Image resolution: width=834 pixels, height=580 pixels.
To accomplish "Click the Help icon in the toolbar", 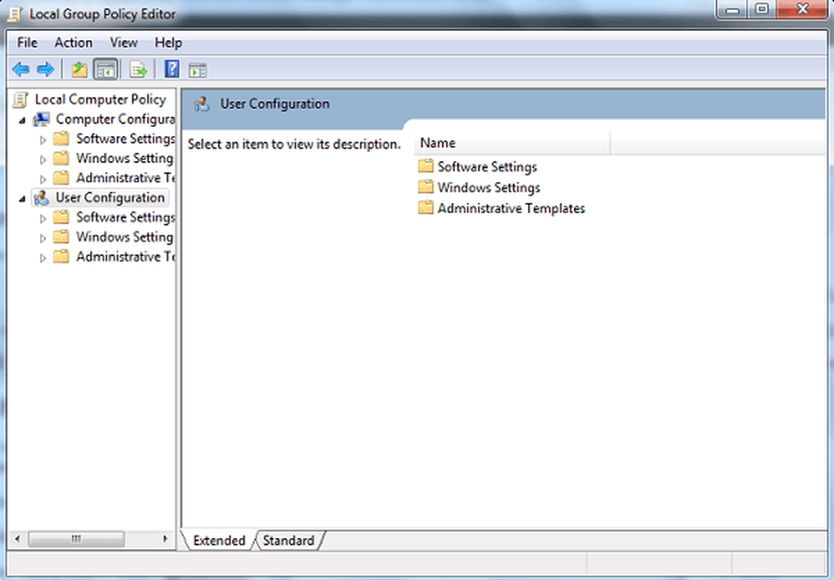I will pos(170,69).
